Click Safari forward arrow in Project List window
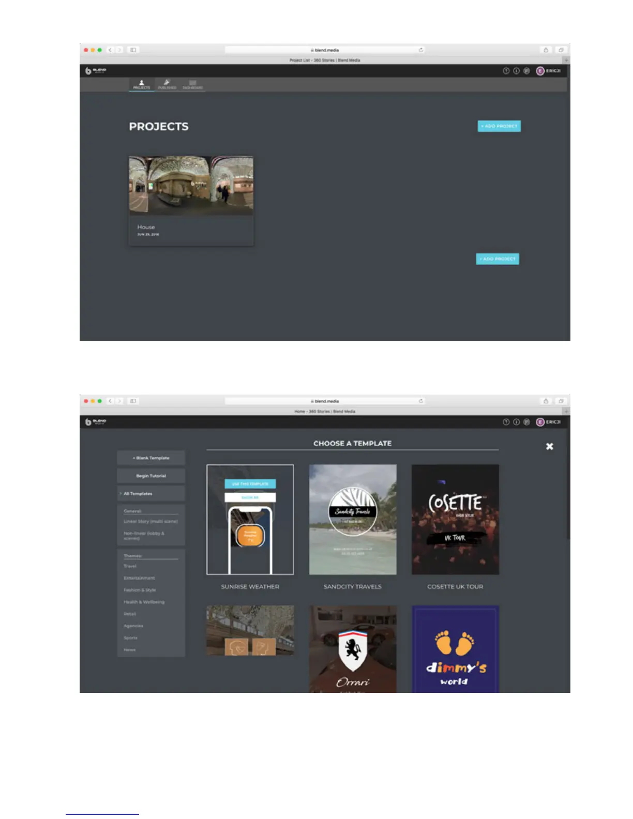Screen dimensions: 633x819 click(119, 50)
